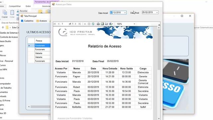Click Colar icon in Explorer ribbon
The width and height of the screenshot is (213, 120).
click(12, 14)
